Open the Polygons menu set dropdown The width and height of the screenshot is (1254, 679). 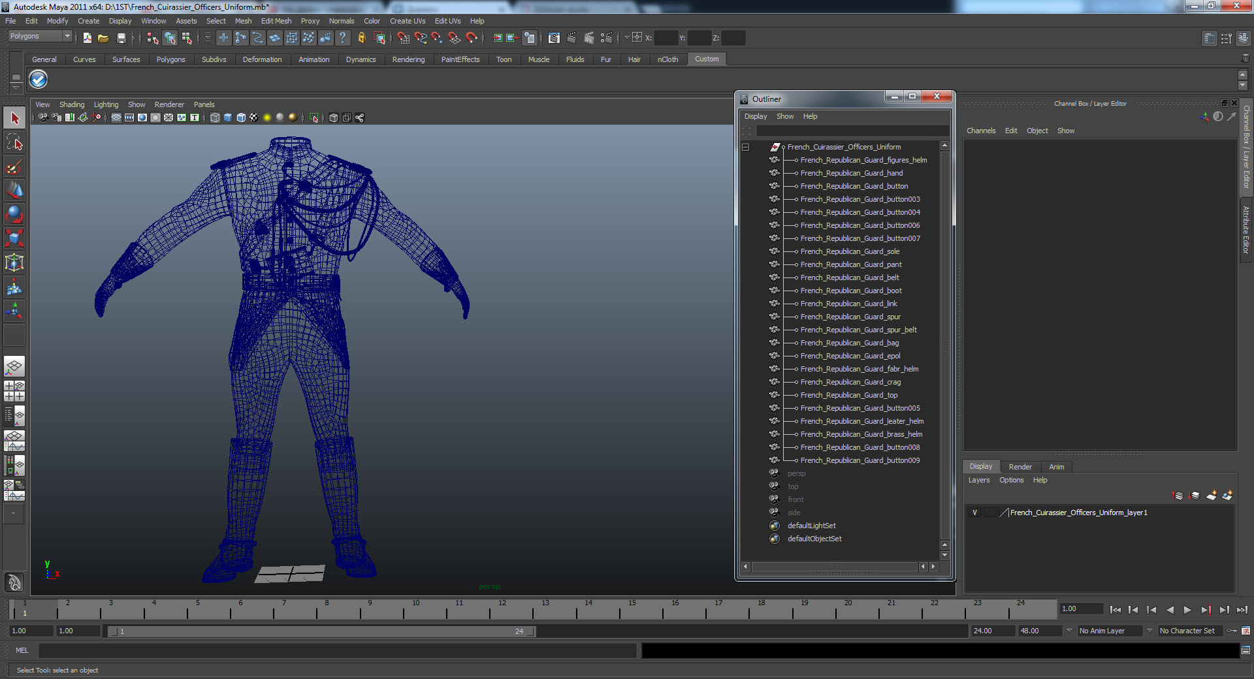coord(40,36)
